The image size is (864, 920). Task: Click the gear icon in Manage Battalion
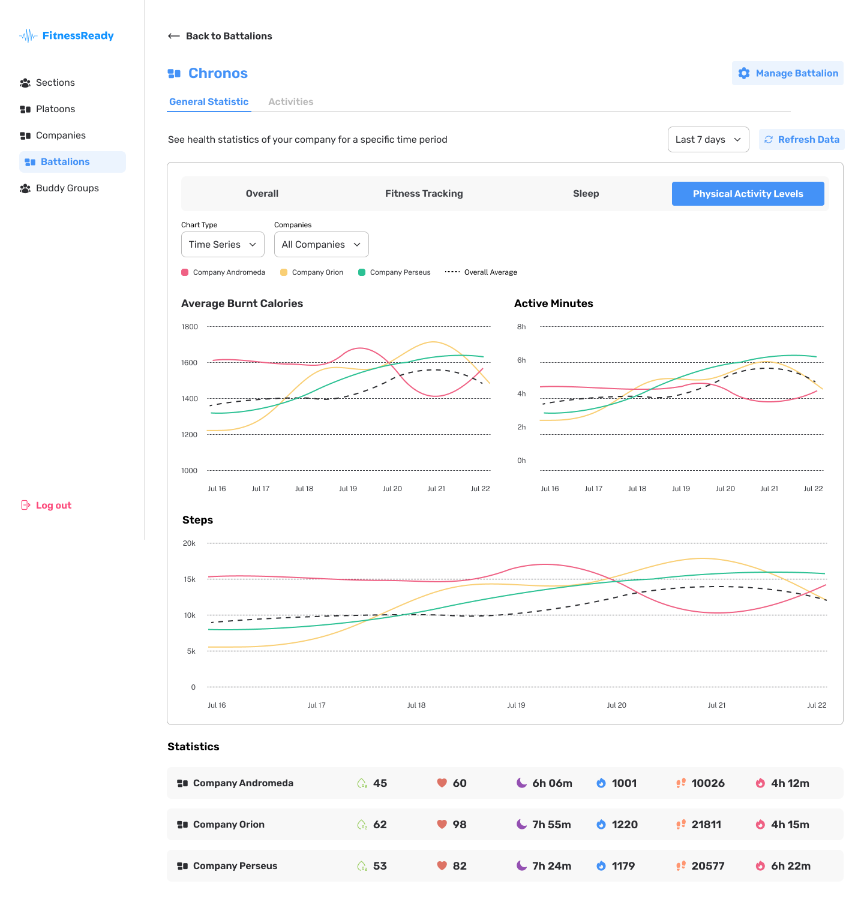[744, 73]
